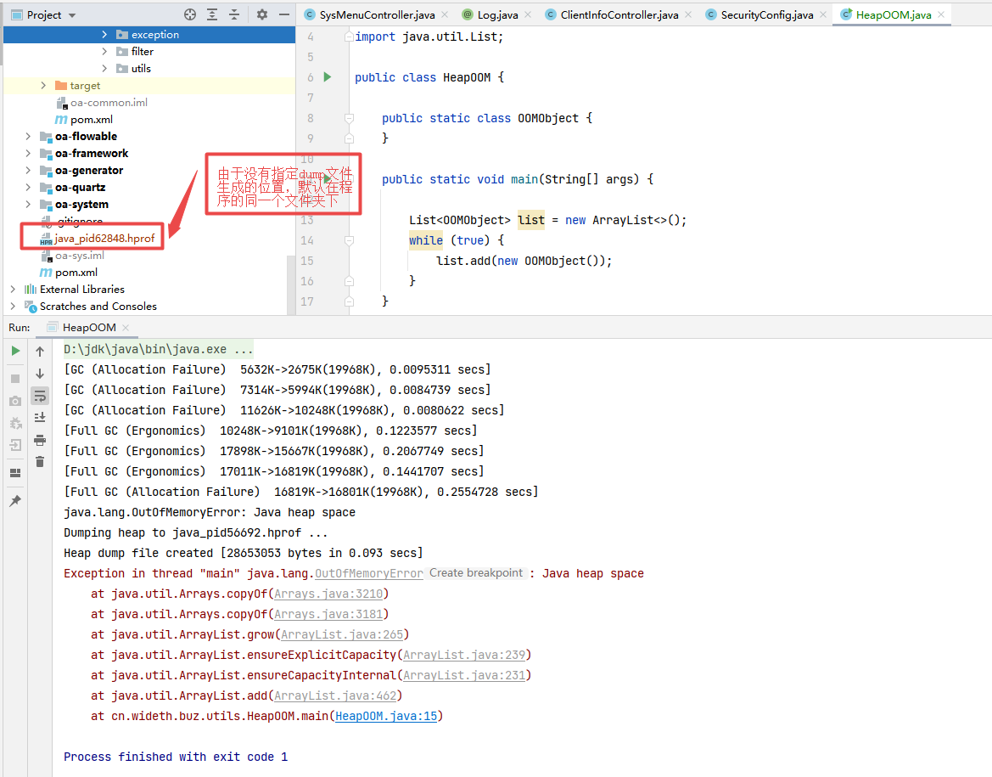Click the Print console output icon

(x=40, y=440)
